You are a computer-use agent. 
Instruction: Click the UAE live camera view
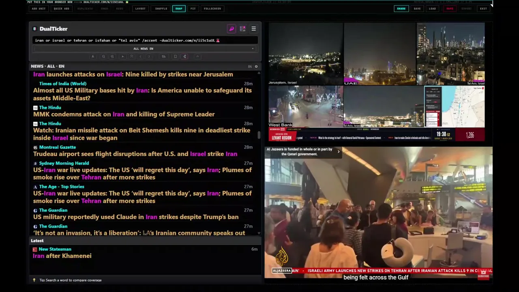(x=380, y=54)
